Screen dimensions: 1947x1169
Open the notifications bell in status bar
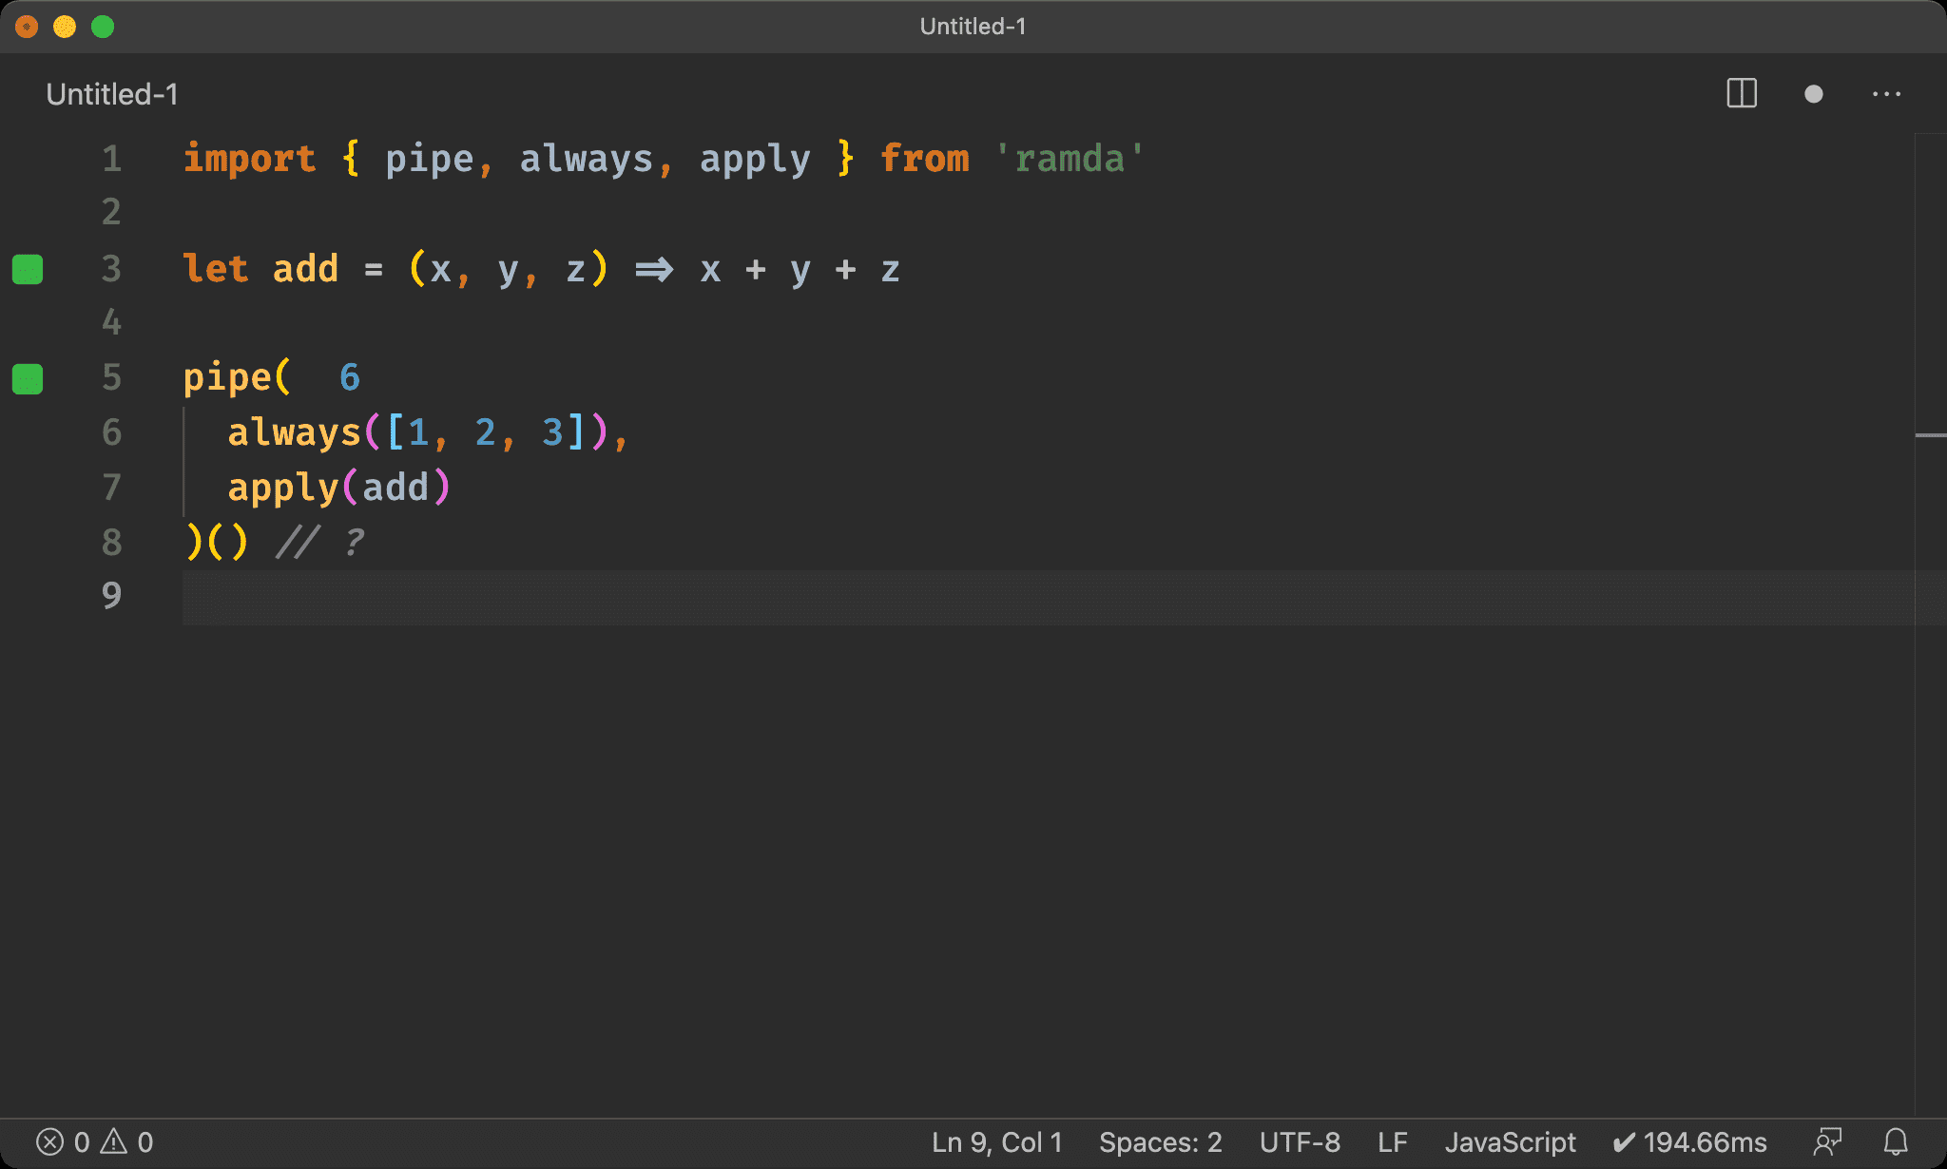click(x=1896, y=1141)
